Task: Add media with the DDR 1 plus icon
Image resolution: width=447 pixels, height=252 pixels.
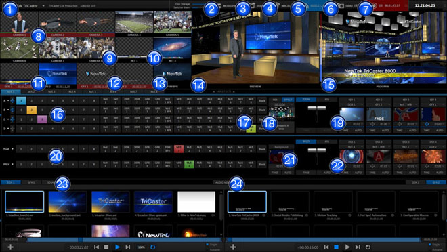Action: point(11,247)
